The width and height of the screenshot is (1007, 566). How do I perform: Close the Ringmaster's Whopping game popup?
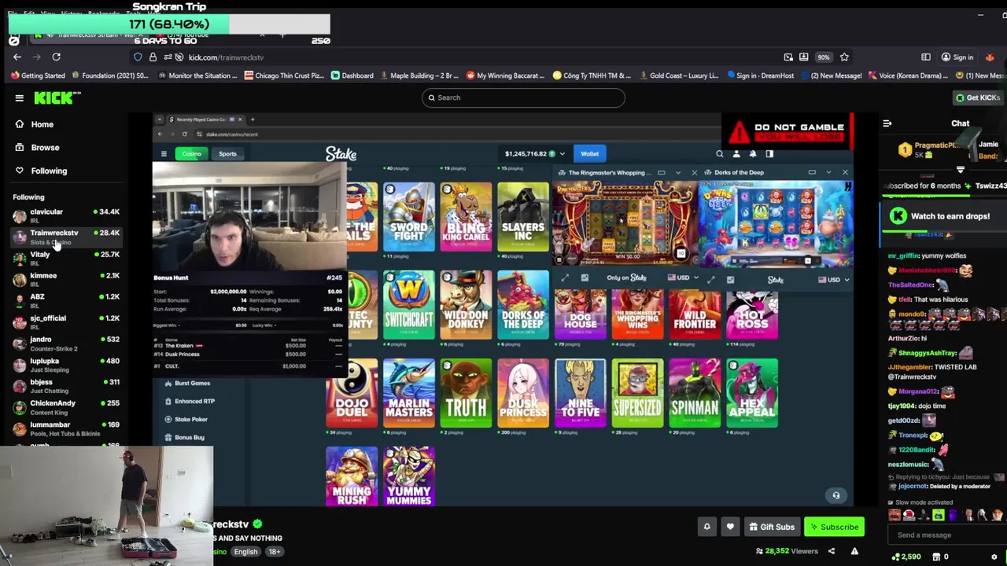click(x=694, y=172)
